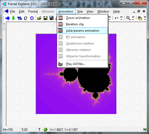
Task: Restore the inner document window
Action: pos(139,11)
